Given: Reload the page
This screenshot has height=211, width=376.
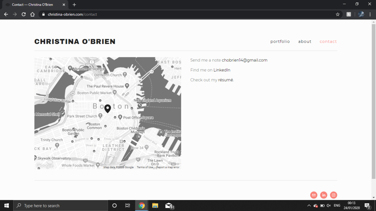Looking at the screenshot, I should tap(24, 14).
